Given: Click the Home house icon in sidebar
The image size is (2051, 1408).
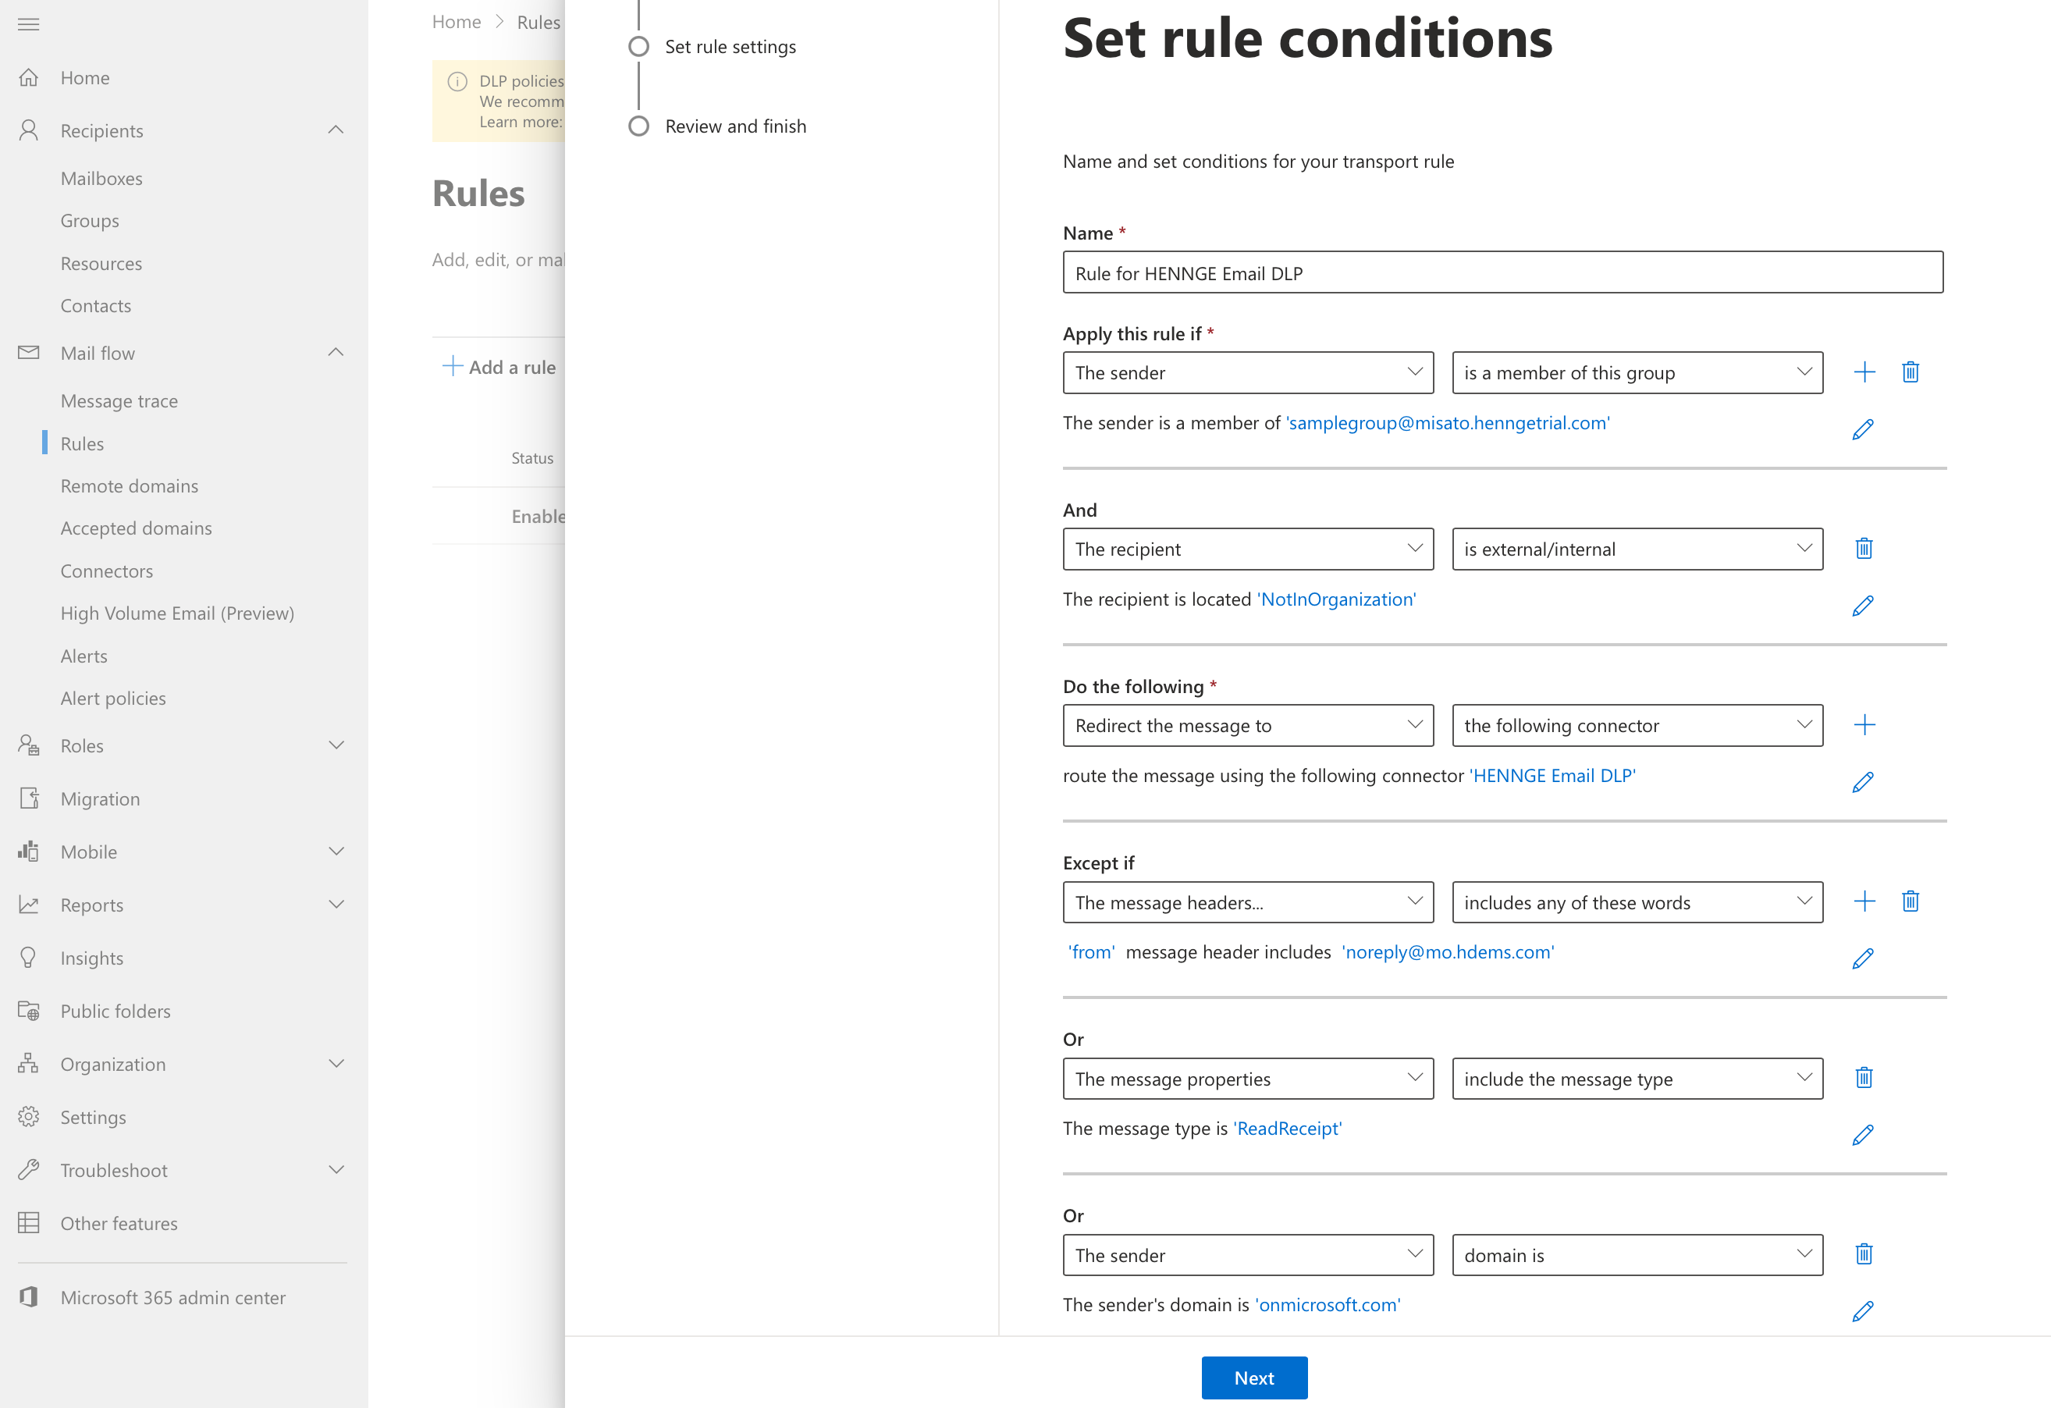Looking at the screenshot, I should 28,78.
